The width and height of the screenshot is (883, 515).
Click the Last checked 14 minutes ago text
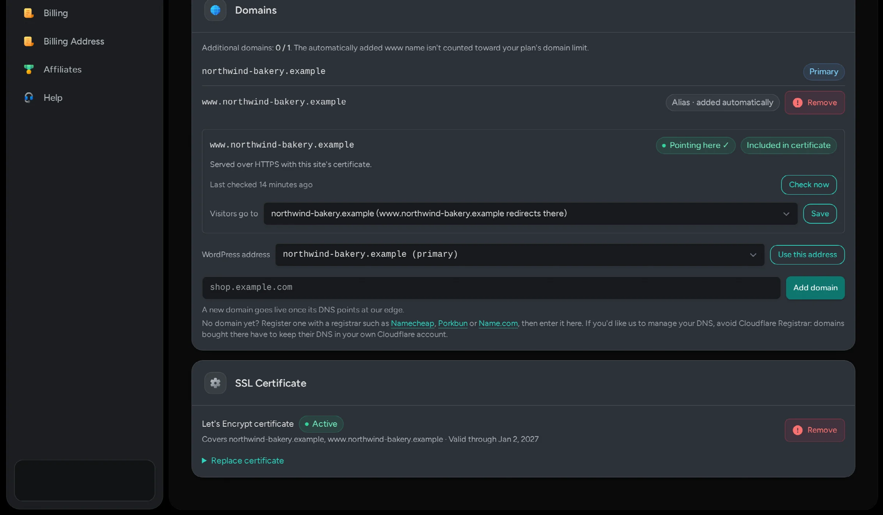tap(261, 185)
